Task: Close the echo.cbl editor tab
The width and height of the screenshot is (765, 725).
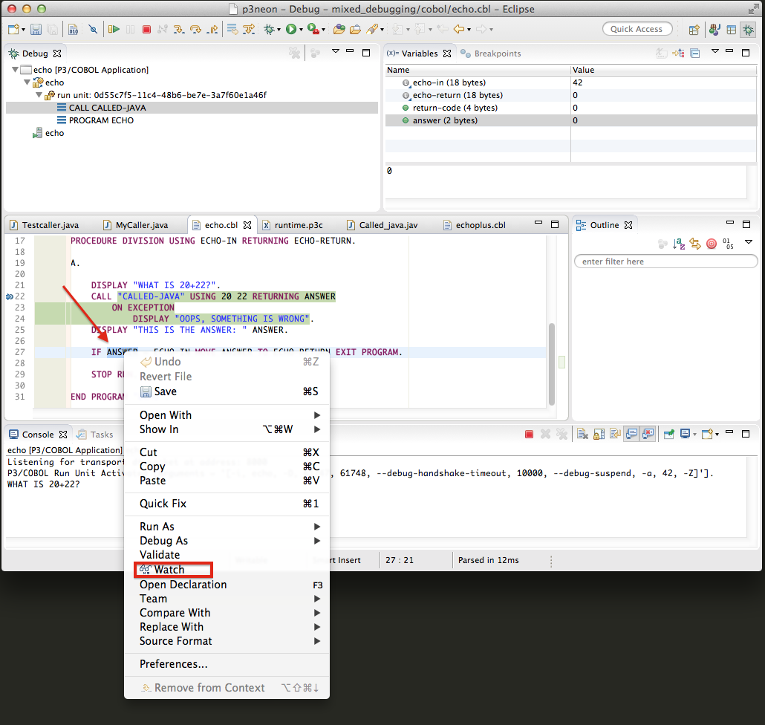Action: (x=247, y=225)
